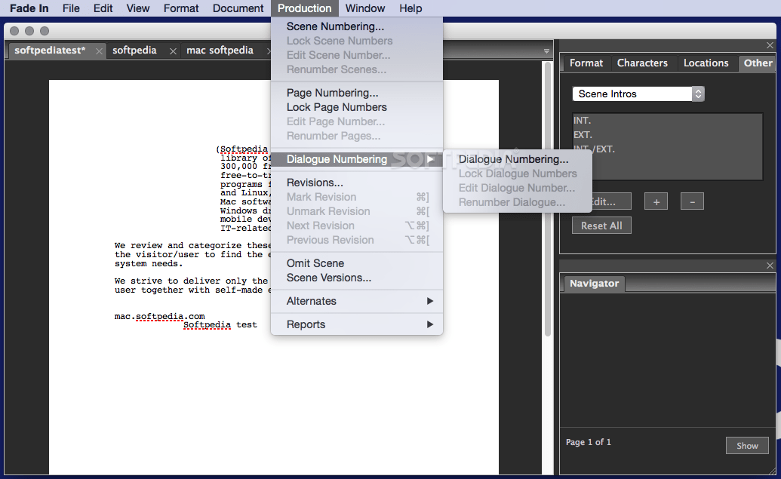The height and width of the screenshot is (479, 781).
Task: Click the Show button in Navigator
Action: pos(747,446)
